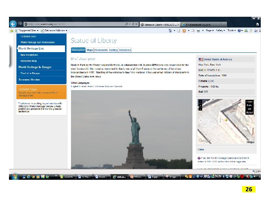Click the address bar search magnifier icon
Screen dimensions: 269x201
(127, 24)
